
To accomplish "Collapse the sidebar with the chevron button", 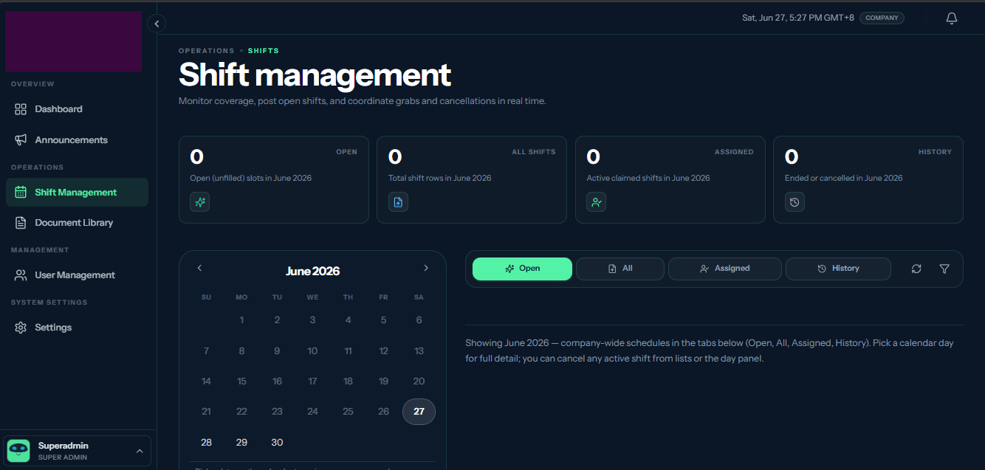I will tap(157, 24).
